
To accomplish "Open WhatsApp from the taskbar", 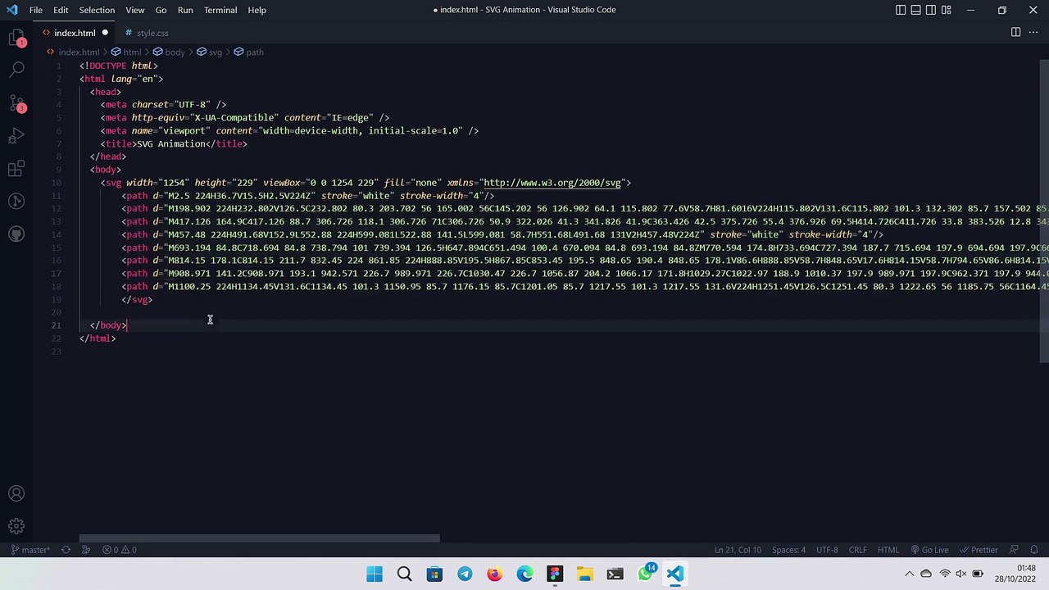I will pos(645,574).
